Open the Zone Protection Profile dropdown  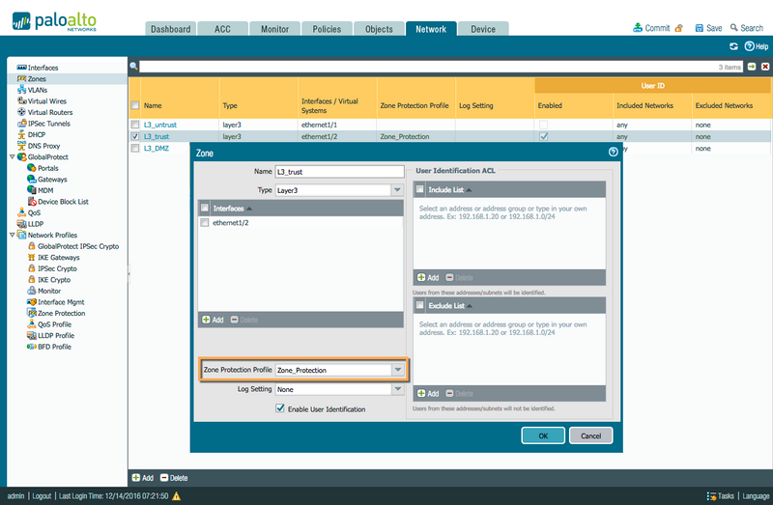(397, 370)
